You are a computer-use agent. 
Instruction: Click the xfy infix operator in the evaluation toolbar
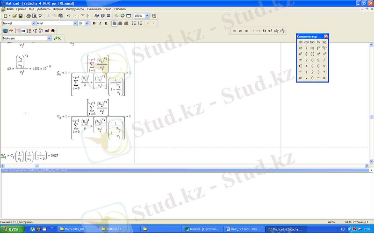coord(276,31)
